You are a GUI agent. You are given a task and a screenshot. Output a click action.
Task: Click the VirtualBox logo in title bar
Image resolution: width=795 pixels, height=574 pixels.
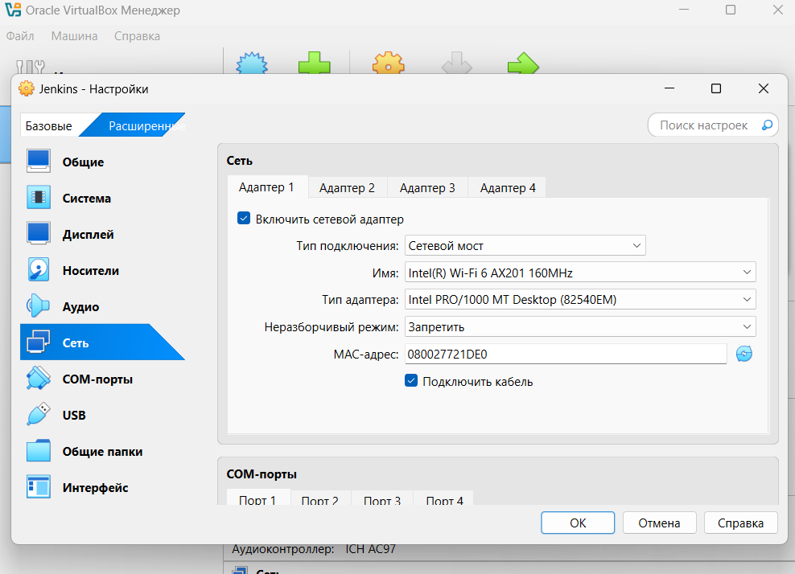click(x=13, y=10)
